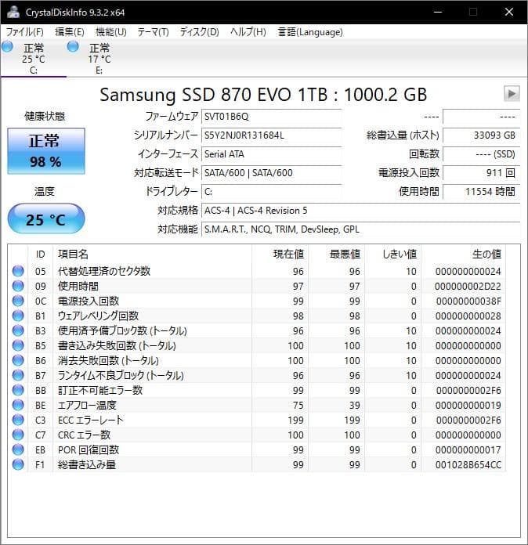Click total host writes value 33093 GB

pos(482,135)
